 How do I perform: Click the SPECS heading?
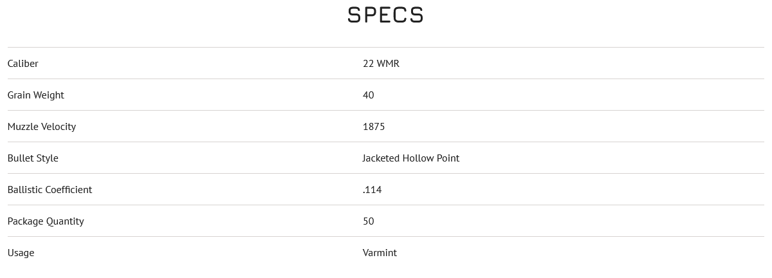(x=385, y=15)
